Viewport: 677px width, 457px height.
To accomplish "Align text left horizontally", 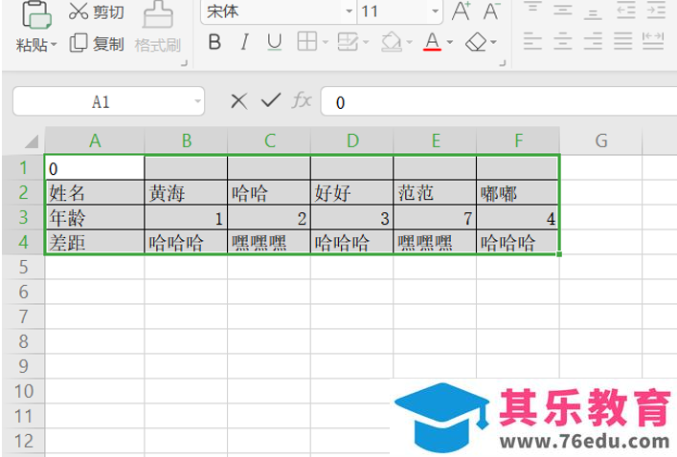I will click(532, 41).
